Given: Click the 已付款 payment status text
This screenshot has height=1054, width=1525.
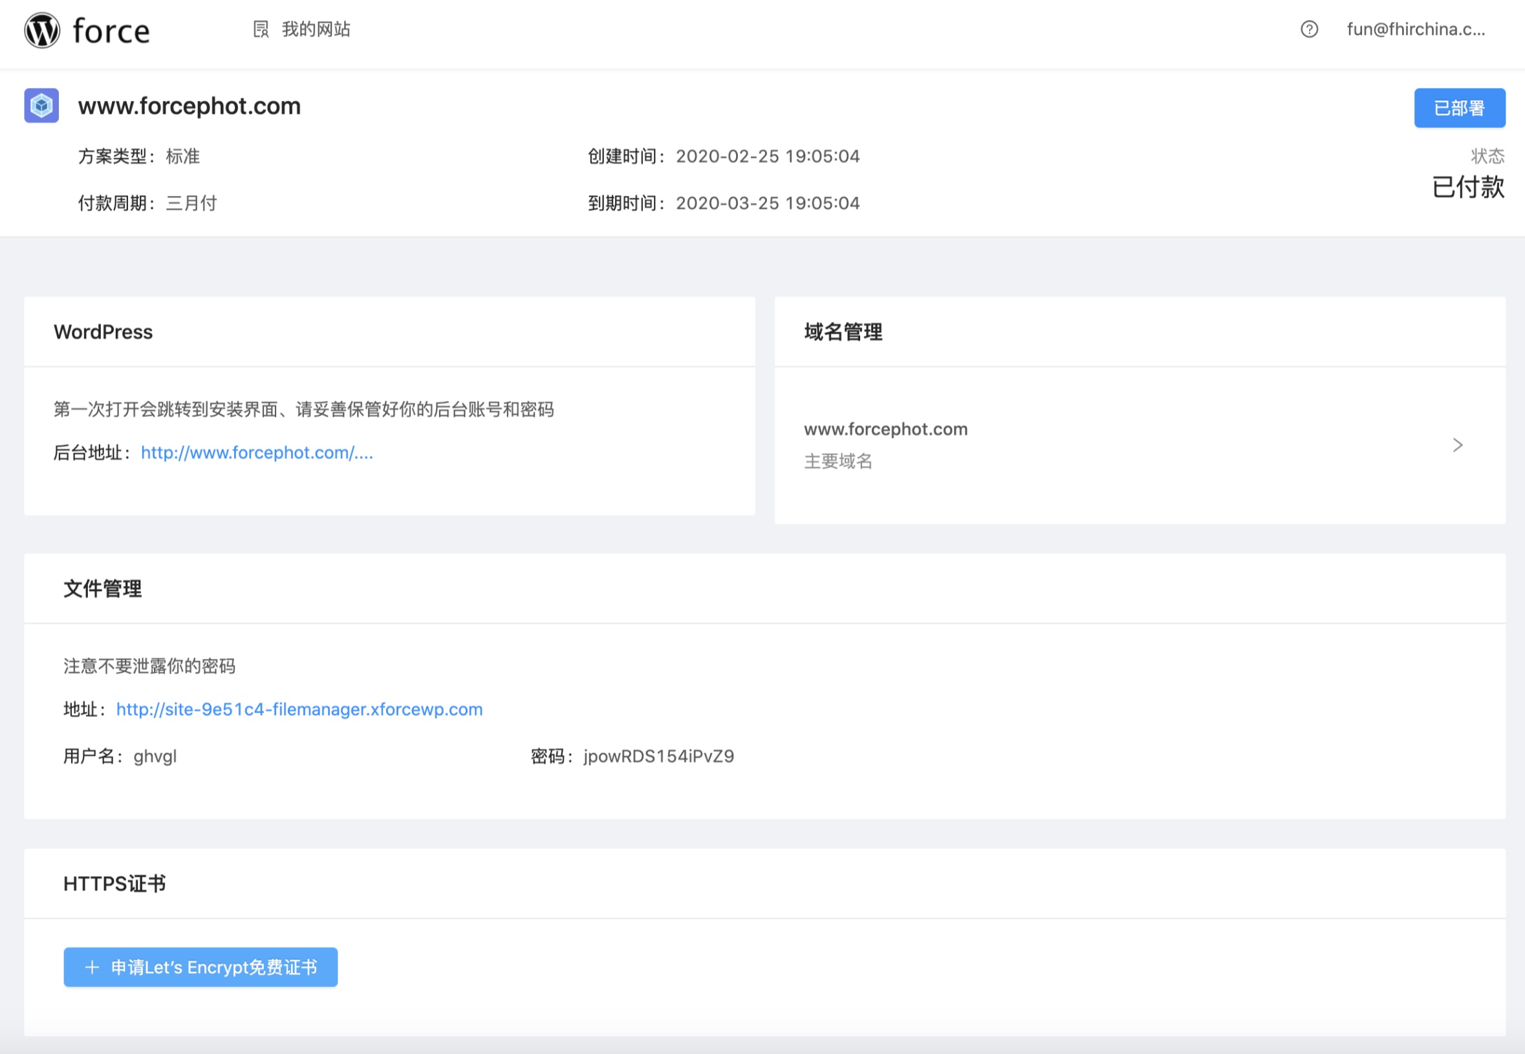Looking at the screenshot, I should [1467, 187].
